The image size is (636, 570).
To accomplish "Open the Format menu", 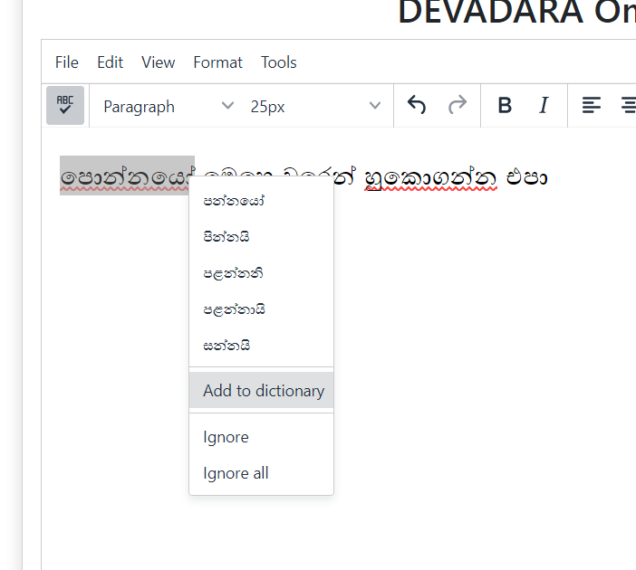I will [x=217, y=62].
